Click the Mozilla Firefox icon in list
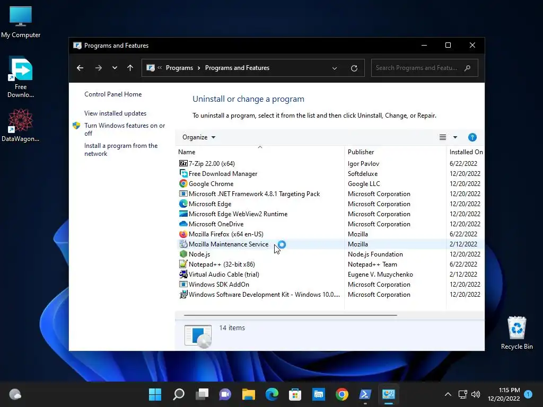543x407 pixels. click(183, 234)
